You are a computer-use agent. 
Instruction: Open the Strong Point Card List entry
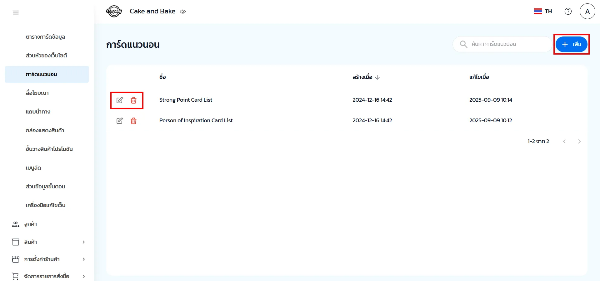point(186,100)
